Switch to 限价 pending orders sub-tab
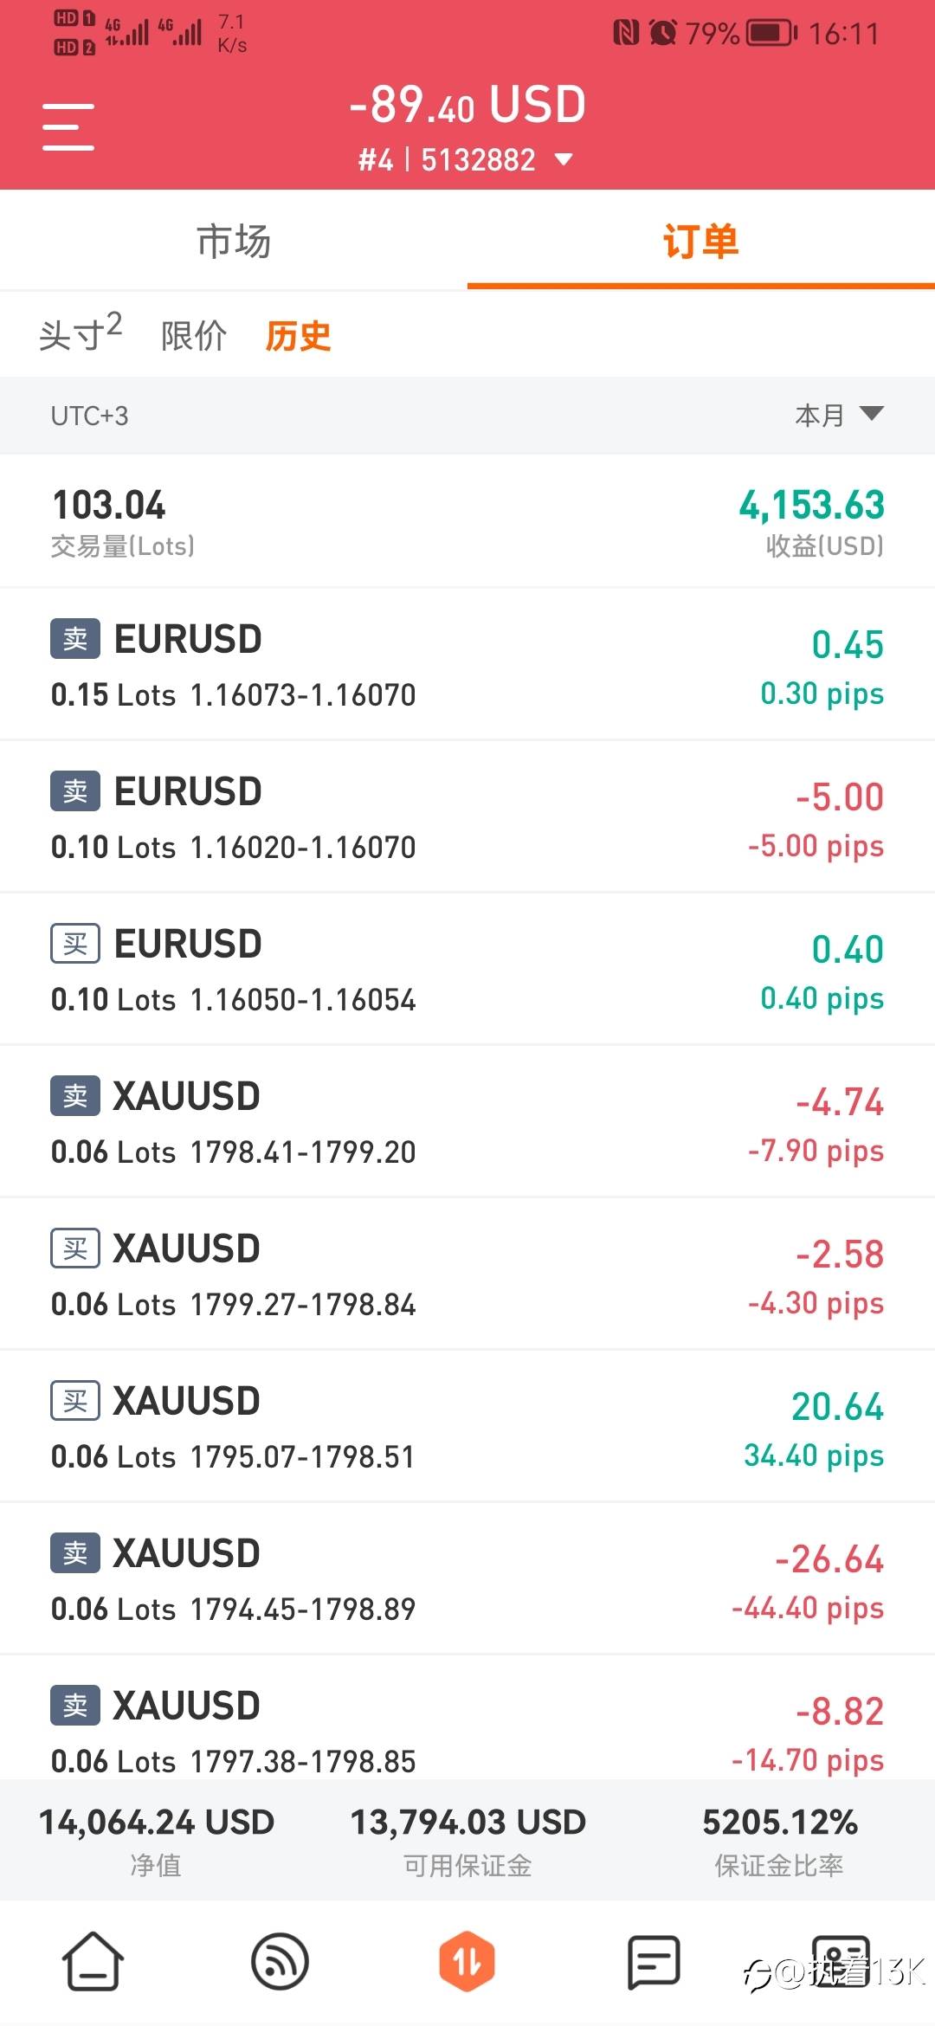The width and height of the screenshot is (935, 2026). click(x=194, y=336)
